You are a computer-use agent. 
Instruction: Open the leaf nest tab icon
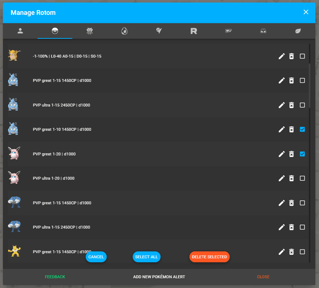pyautogui.click(x=298, y=31)
